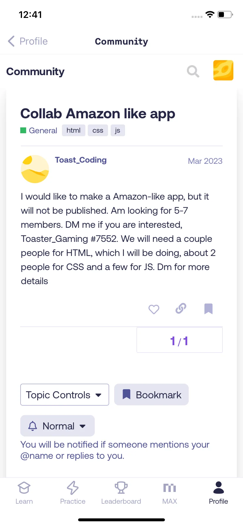This screenshot has width=243, height=526.
Task: Like the post with the heart icon
Action: click(x=154, y=309)
